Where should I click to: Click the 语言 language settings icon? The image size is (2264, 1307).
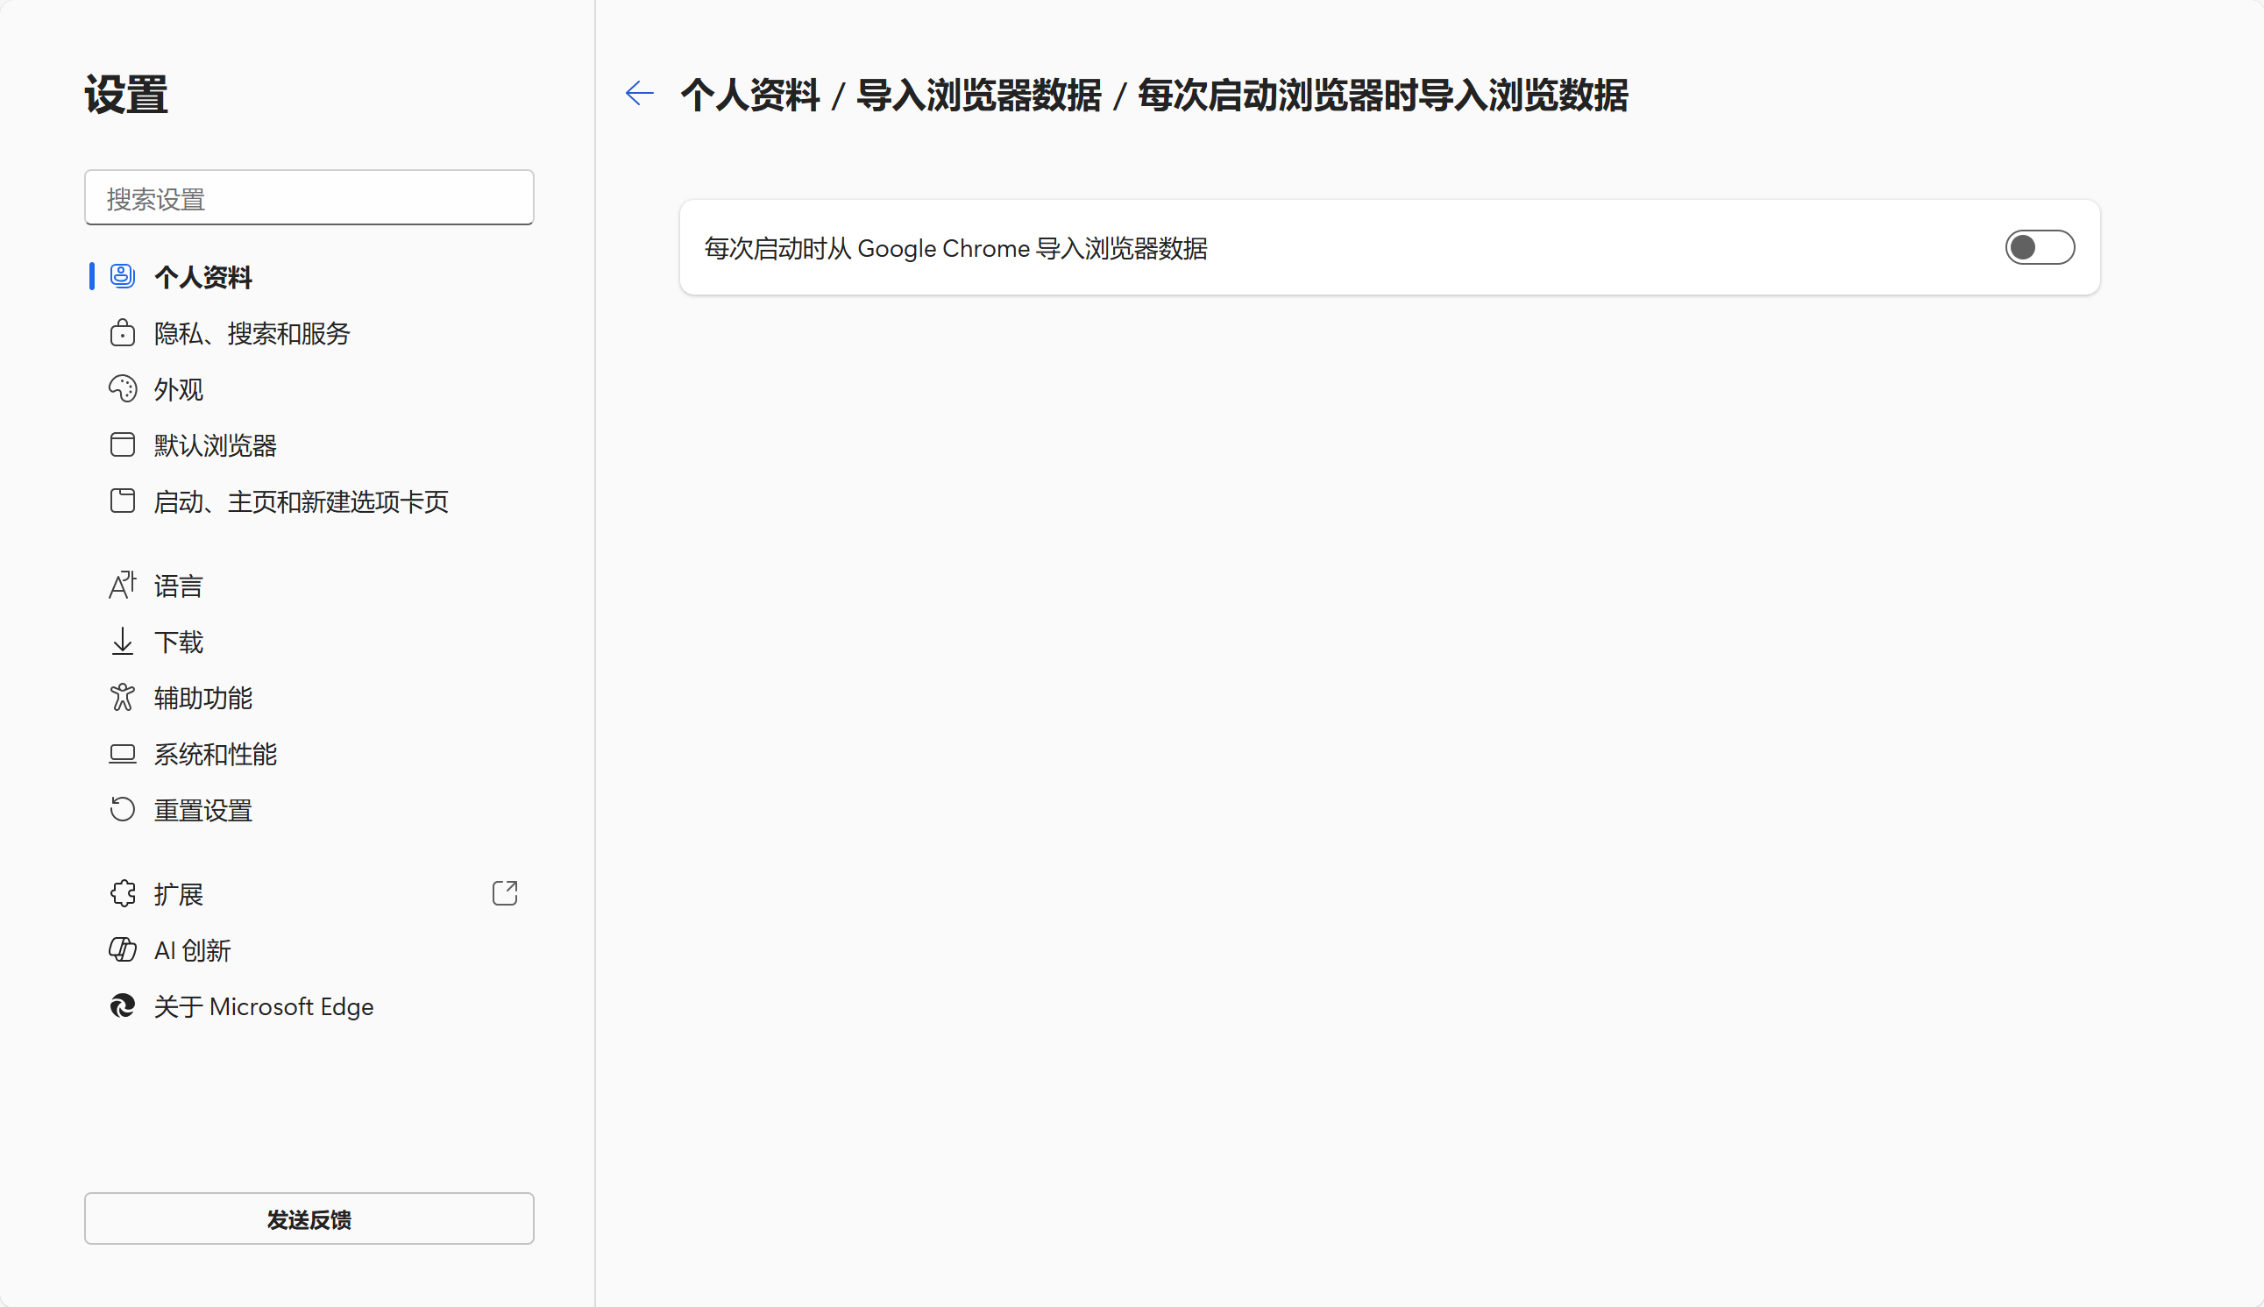pyautogui.click(x=123, y=585)
